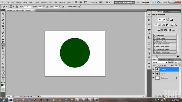Open layer blend mode Normal dropdown
The width and height of the screenshot is (182, 102).
pyautogui.click(x=160, y=62)
